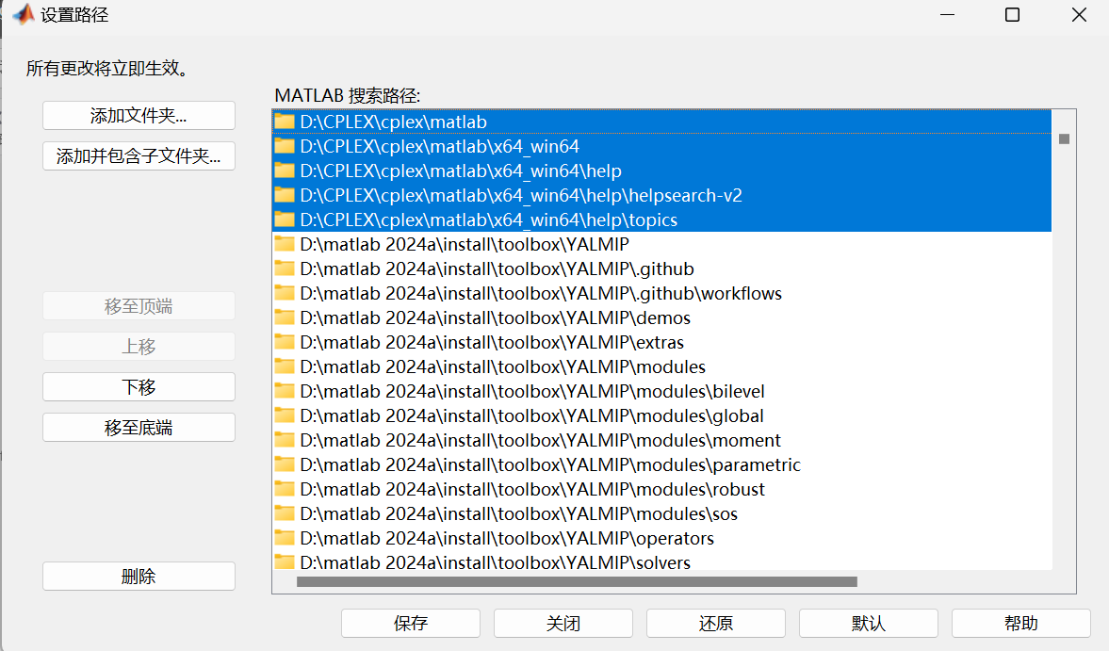Select path ending modules\global
This screenshot has height=651, width=1109.
[662, 415]
